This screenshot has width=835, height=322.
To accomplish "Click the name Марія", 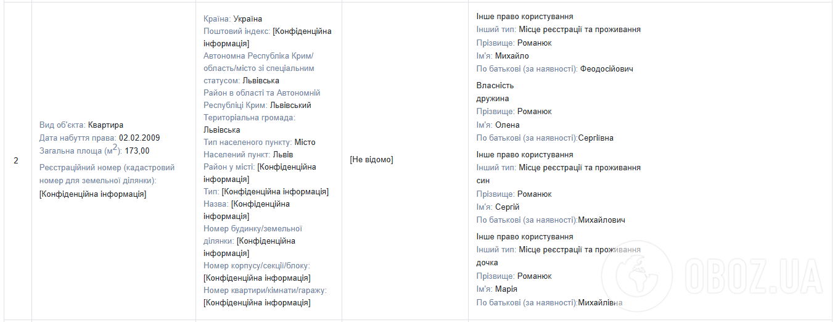I will 506,289.
